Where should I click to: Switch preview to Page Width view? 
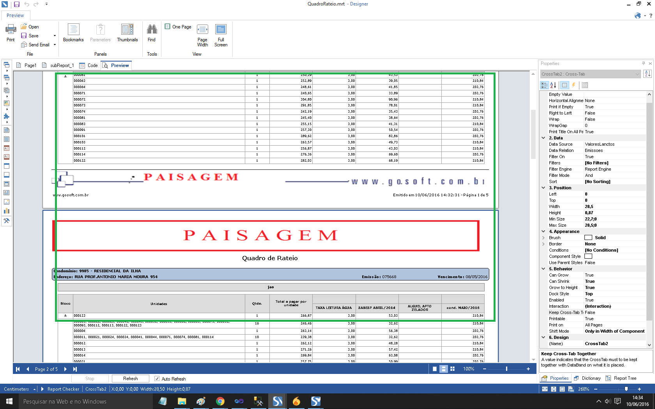(202, 35)
